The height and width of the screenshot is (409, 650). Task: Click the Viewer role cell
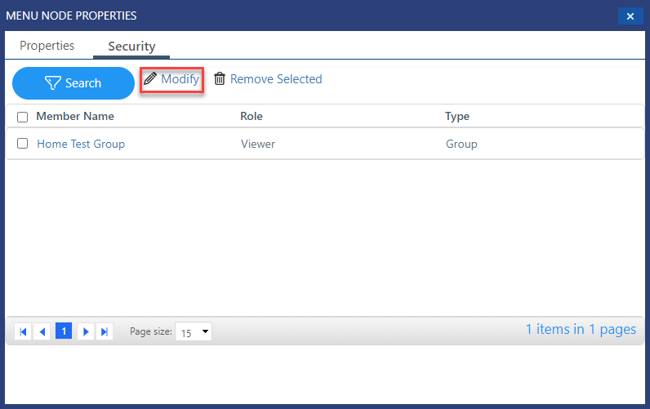click(258, 144)
